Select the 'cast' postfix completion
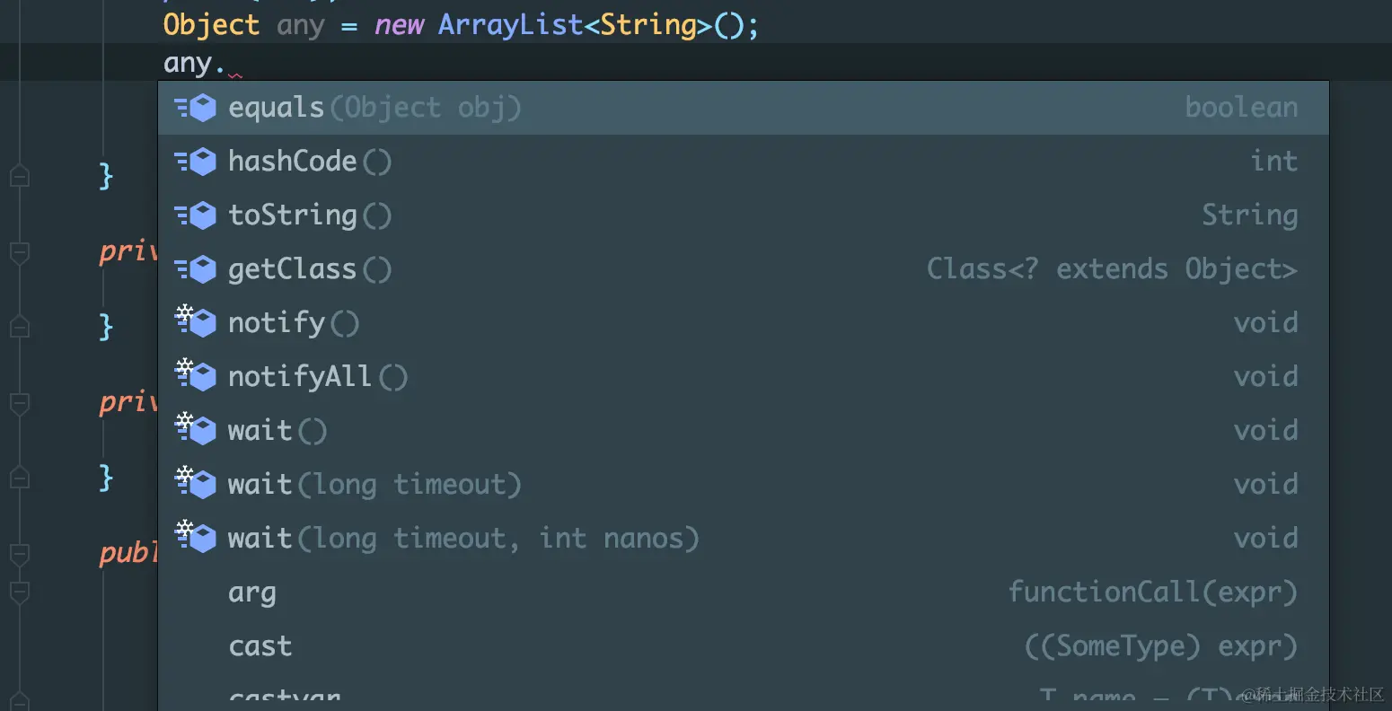Viewport: 1392px width, 711px height. [x=260, y=646]
